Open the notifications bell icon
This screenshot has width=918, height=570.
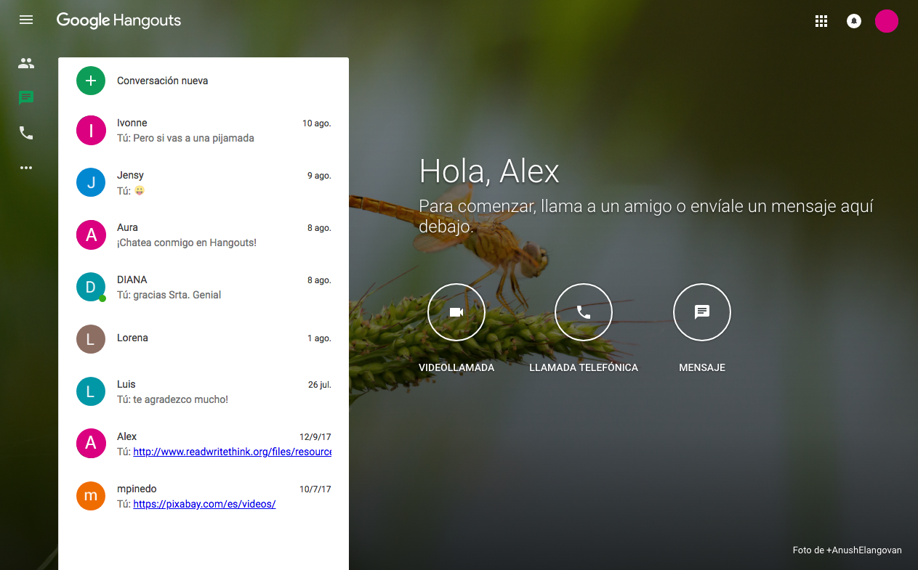pyautogui.click(x=854, y=21)
